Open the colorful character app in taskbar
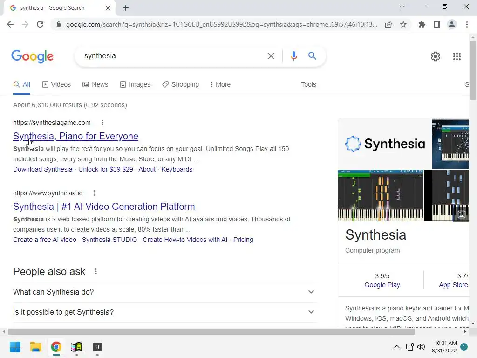 tap(77, 347)
